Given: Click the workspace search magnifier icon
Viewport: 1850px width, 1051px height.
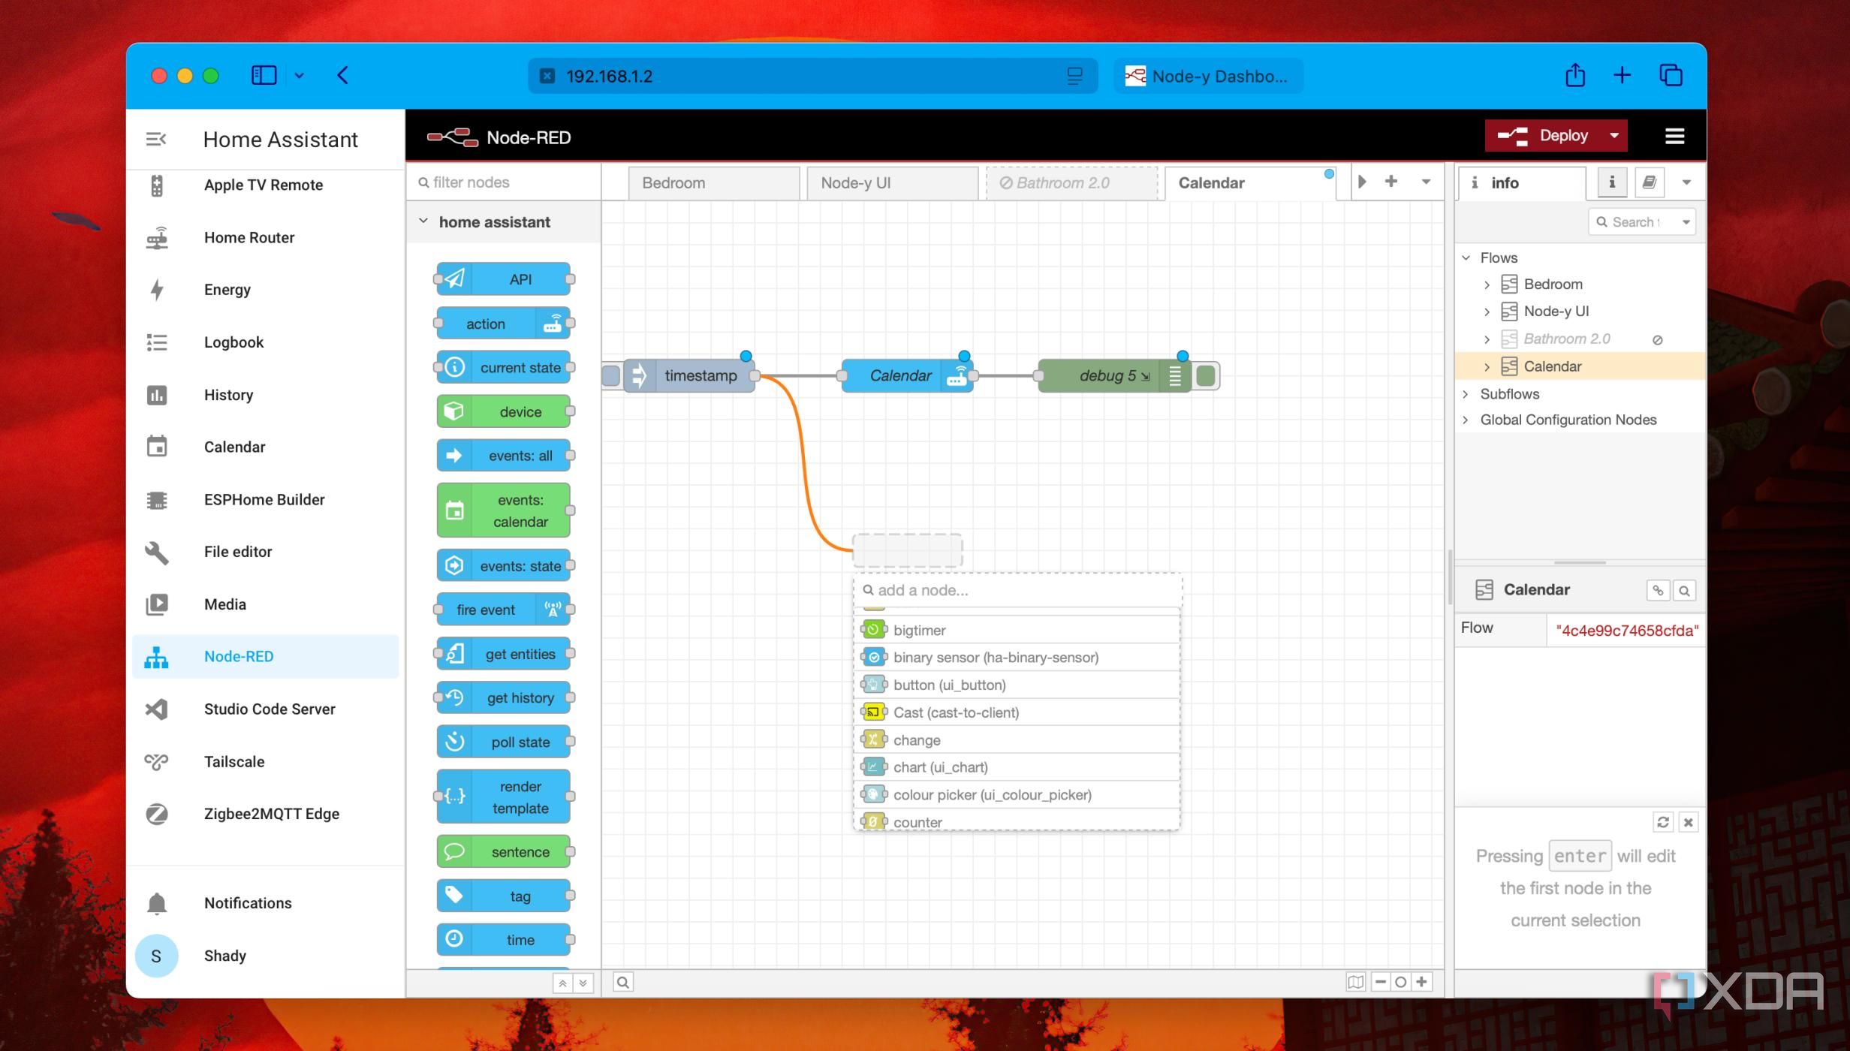Looking at the screenshot, I should pyautogui.click(x=622, y=982).
